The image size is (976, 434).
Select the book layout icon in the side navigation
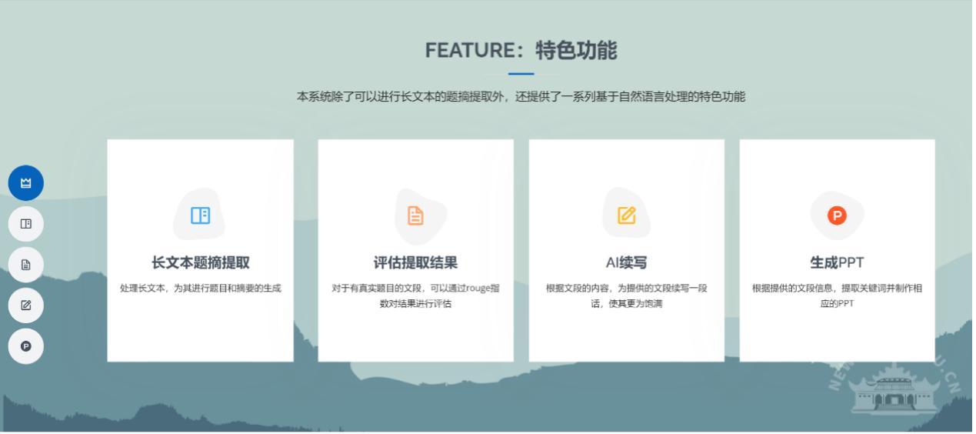pyautogui.click(x=25, y=224)
